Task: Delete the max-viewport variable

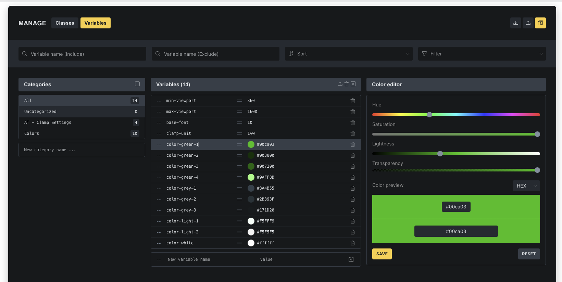Action: (353, 112)
